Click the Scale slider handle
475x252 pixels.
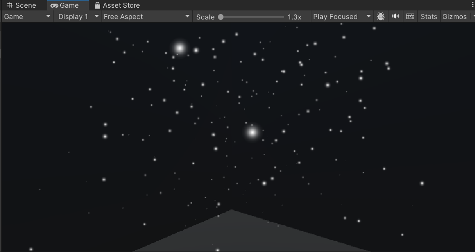(x=221, y=17)
